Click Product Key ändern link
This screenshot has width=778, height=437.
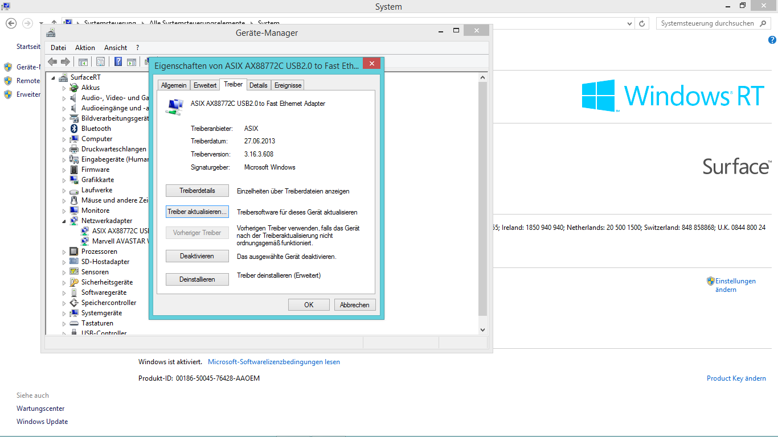click(x=736, y=378)
